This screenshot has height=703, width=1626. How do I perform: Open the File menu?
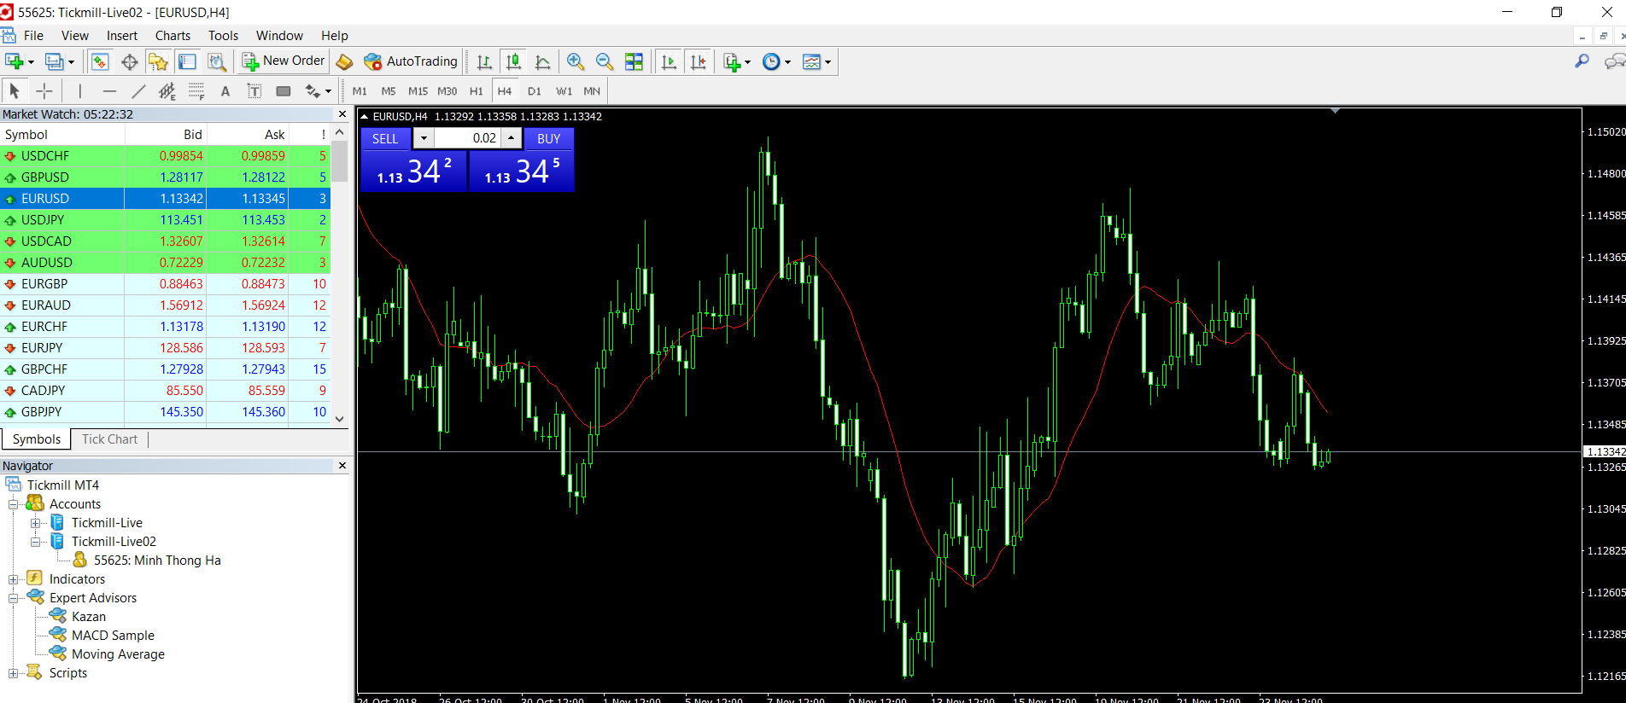[x=34, y=36]
